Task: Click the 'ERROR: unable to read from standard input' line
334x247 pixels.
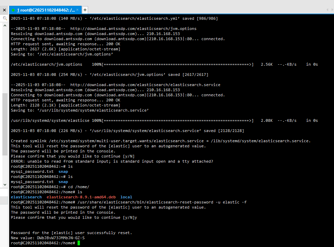Action: 112,161
